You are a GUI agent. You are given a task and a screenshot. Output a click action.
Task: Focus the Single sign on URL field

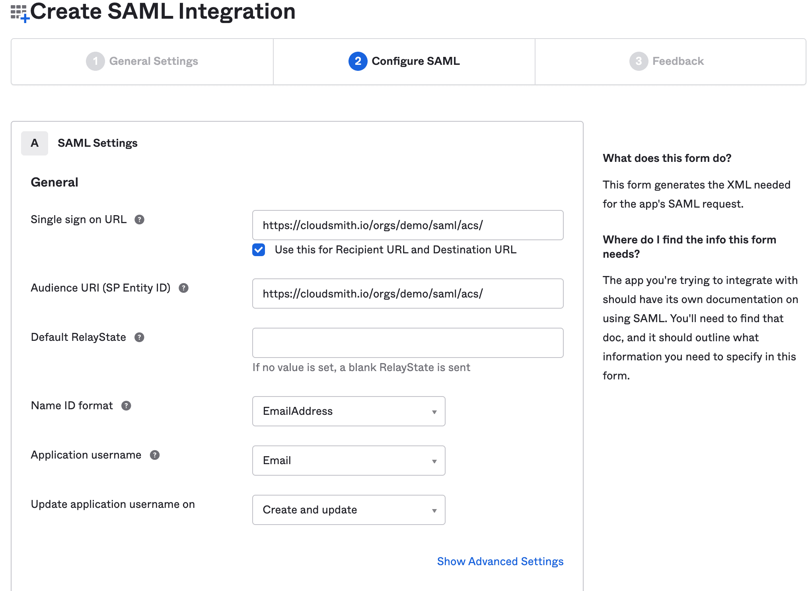[407, 225]
